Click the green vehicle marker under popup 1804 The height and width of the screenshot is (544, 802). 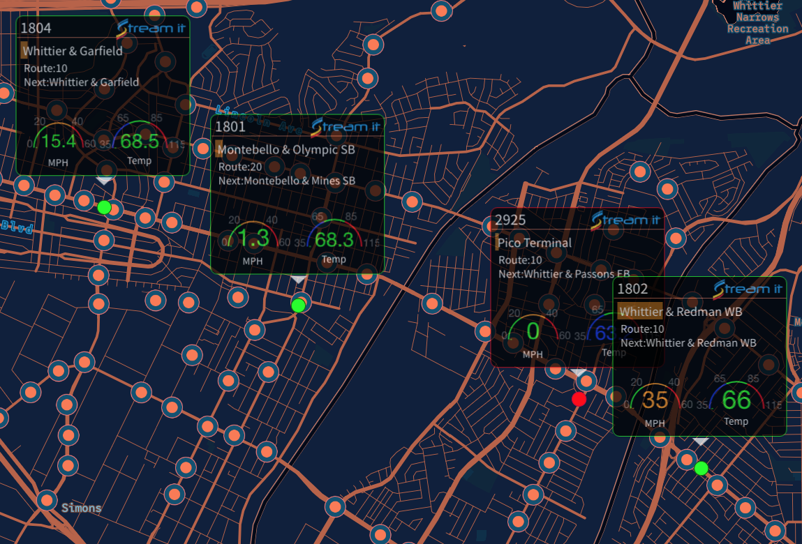(104, 207)
